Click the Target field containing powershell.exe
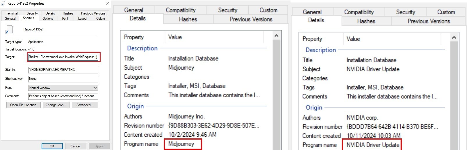This screenshot has width=467, height=150. [63, 57]
